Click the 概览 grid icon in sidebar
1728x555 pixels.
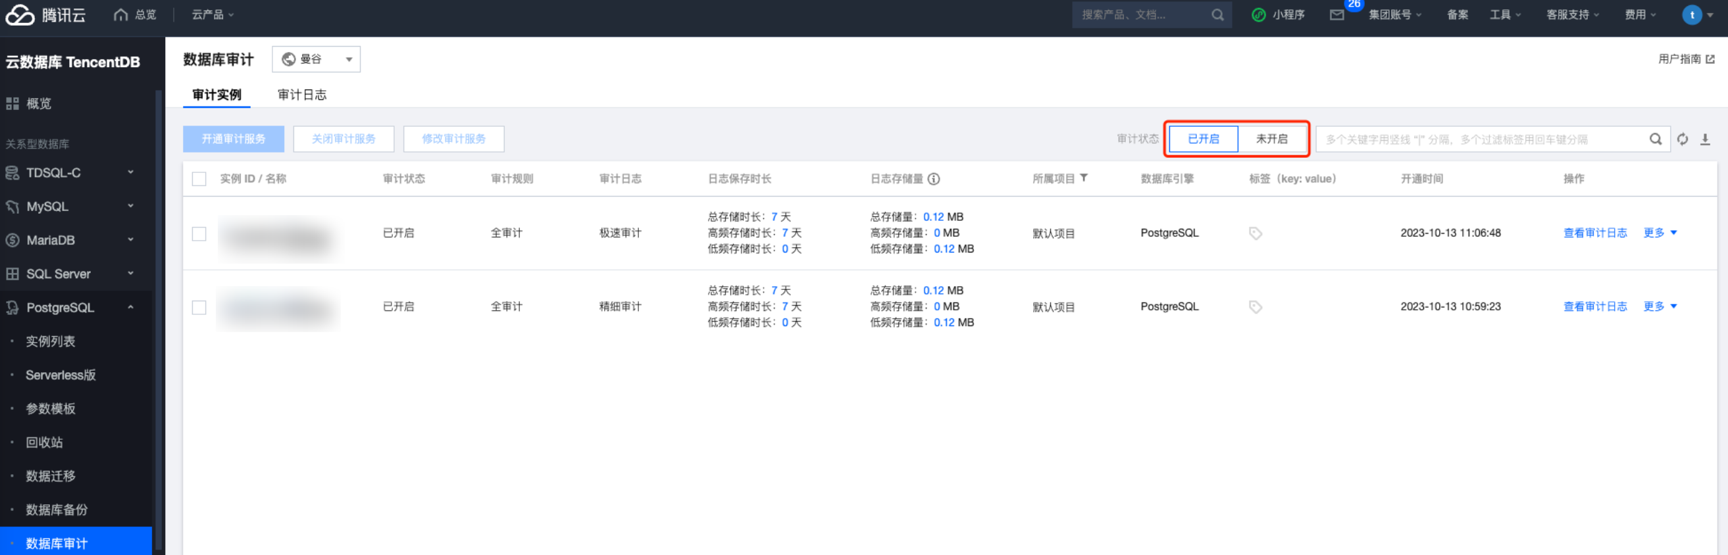tap(12, 103)
